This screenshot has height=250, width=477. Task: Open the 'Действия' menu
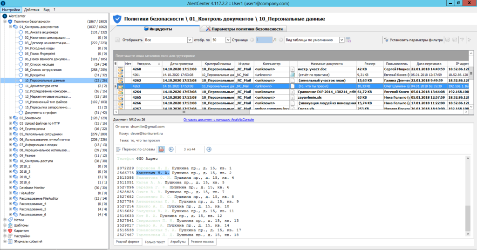[x=31, y=9]
